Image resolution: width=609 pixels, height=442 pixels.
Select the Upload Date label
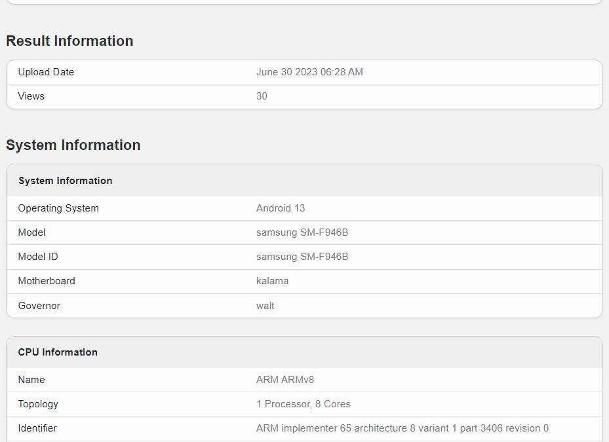46,72
